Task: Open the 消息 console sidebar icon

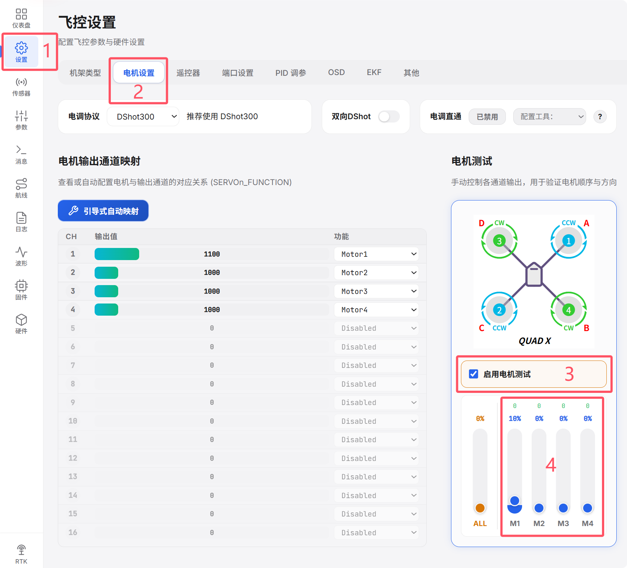Action: click(x=21, y=155)
